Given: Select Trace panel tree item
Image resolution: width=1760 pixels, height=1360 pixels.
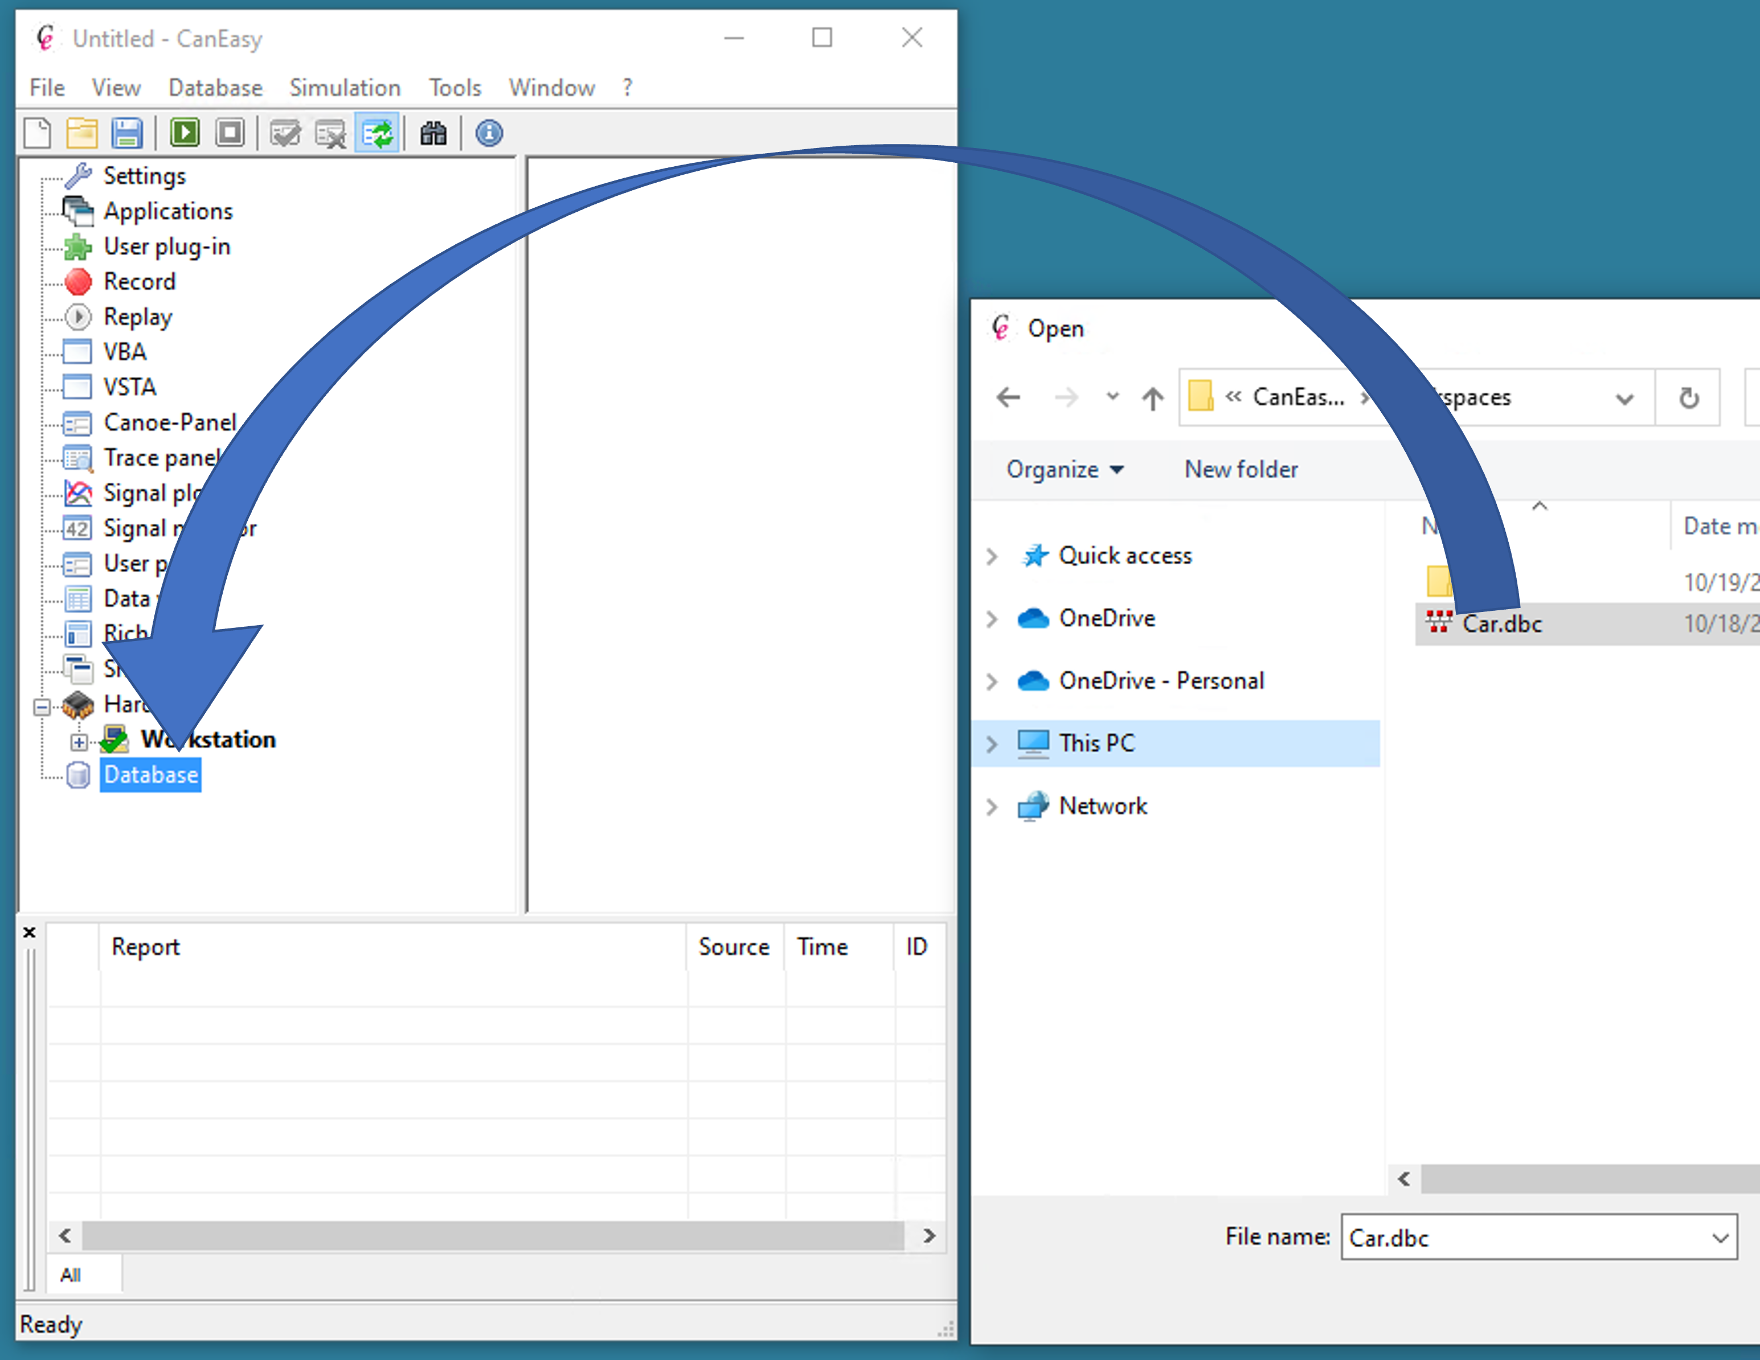Looking at the screenshot, I should [161, 457].
